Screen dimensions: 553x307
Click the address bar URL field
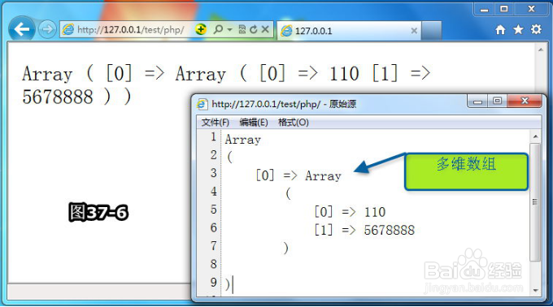coord(130,30)
